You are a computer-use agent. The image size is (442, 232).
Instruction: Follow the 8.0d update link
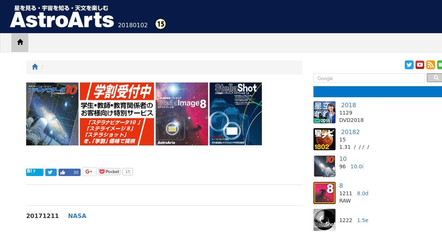[363, 193]
